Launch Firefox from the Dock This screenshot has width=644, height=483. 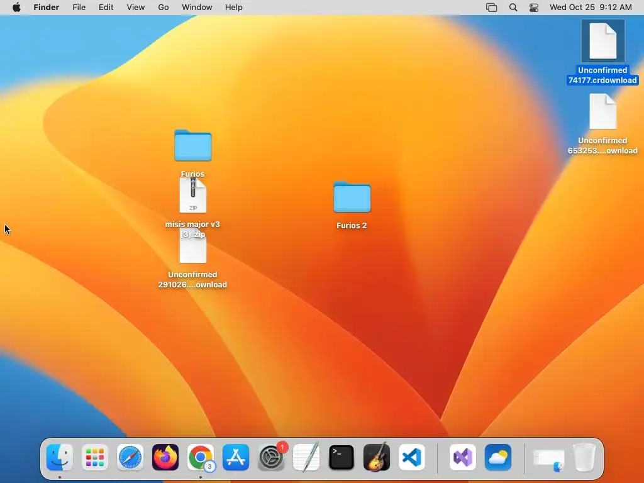click(165, 457)
